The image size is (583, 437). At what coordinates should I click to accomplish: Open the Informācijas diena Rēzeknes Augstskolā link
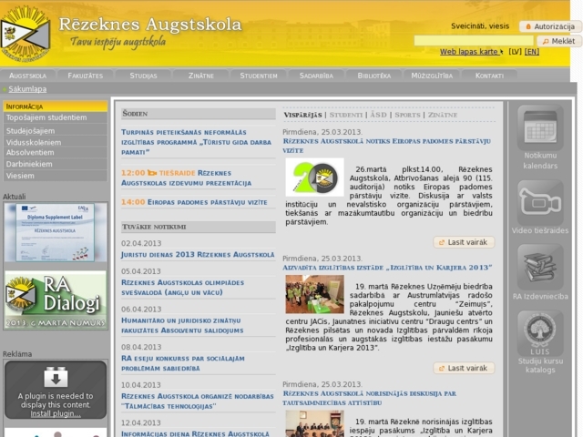(x=195, y=433)
